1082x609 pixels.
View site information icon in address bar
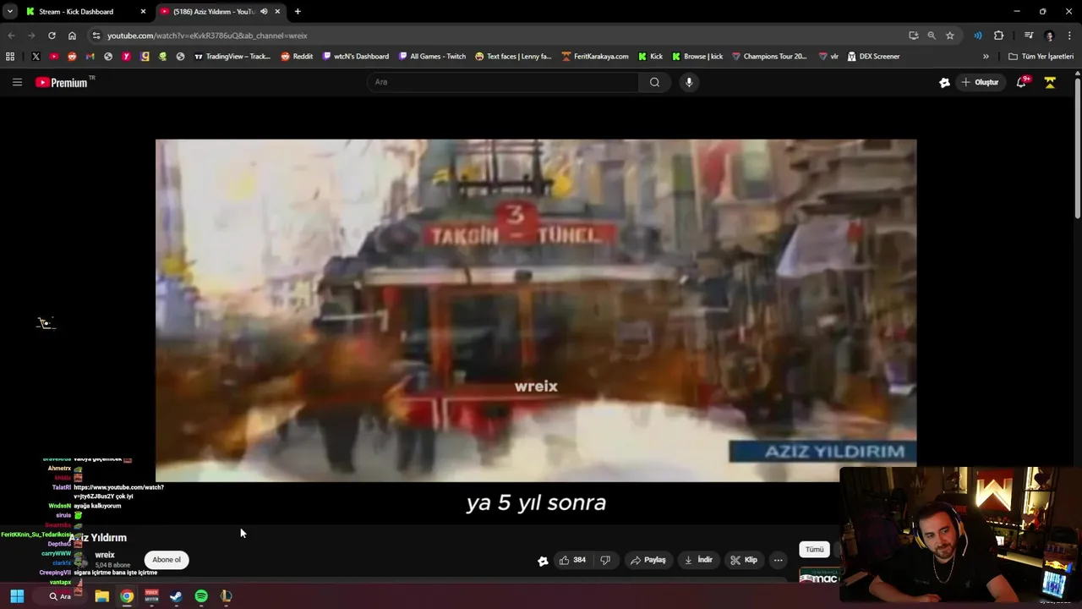click(96, 36)
